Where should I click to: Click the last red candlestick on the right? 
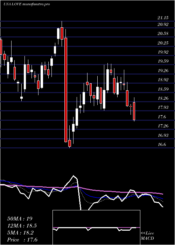[134, 111]
